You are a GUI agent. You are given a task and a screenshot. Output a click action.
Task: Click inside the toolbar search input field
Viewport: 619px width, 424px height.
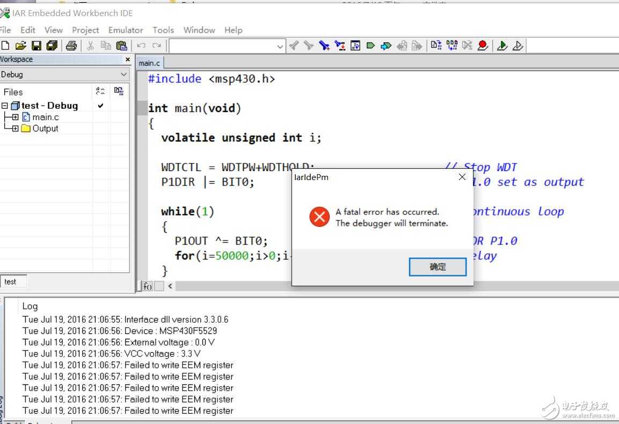tap(223, 46)
